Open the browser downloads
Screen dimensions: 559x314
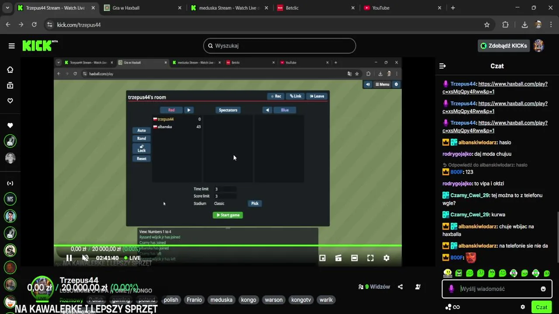(x=524, y=25)
